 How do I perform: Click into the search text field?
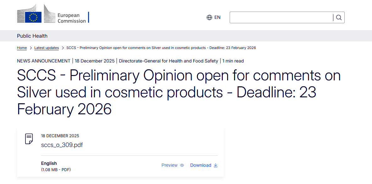(281, 18)
